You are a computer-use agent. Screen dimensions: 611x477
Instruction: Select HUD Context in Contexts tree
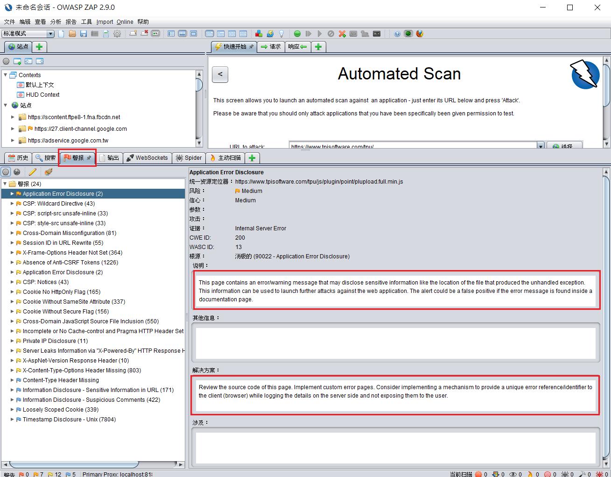coord(42,95)
